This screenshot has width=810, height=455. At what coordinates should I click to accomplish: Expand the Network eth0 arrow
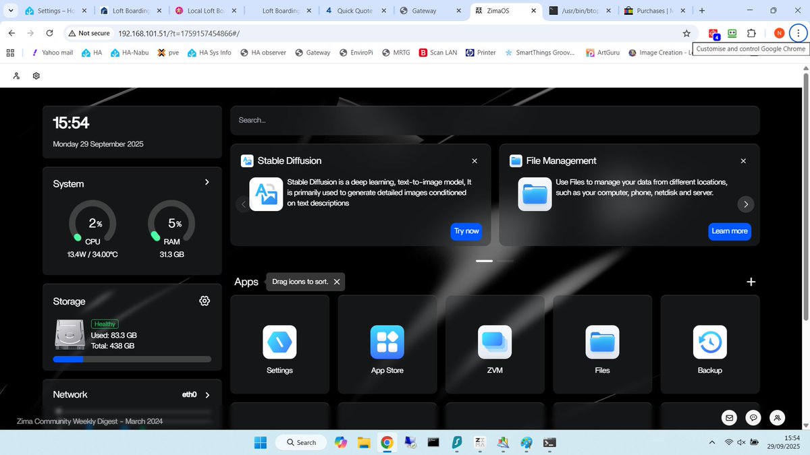tap(207, 395)
